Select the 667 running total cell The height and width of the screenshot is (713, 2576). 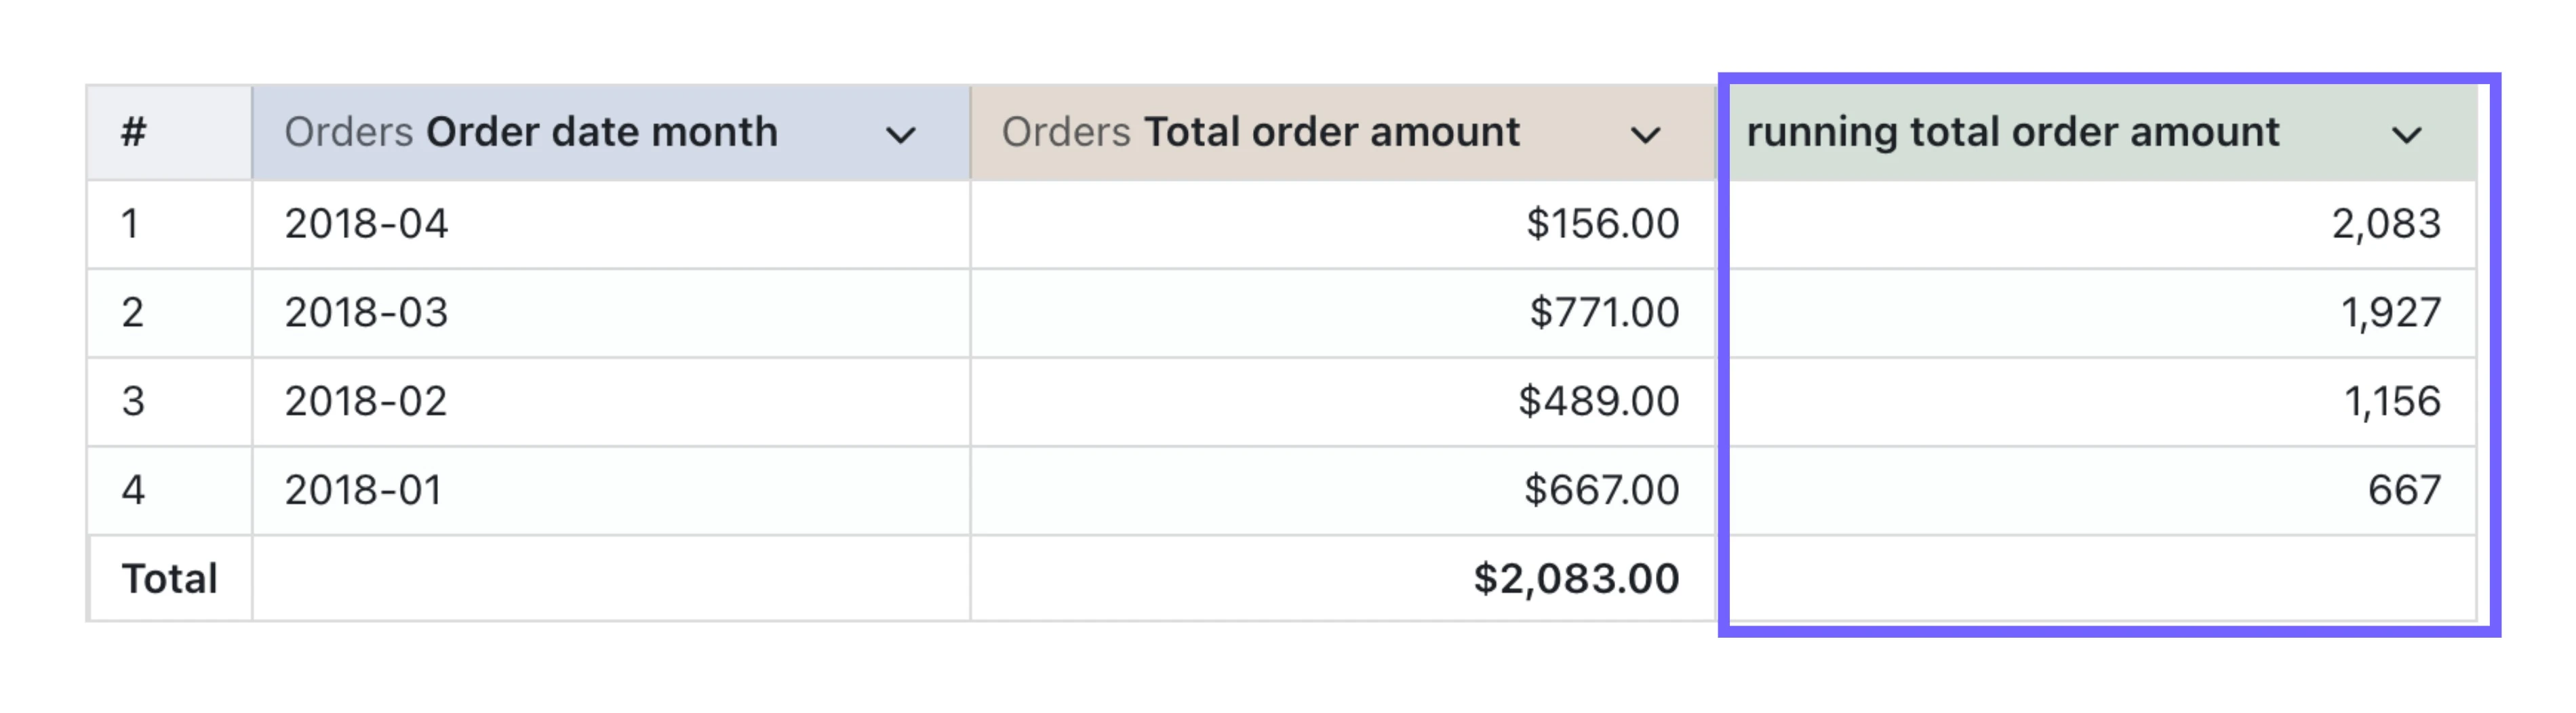pos(2404,490)
